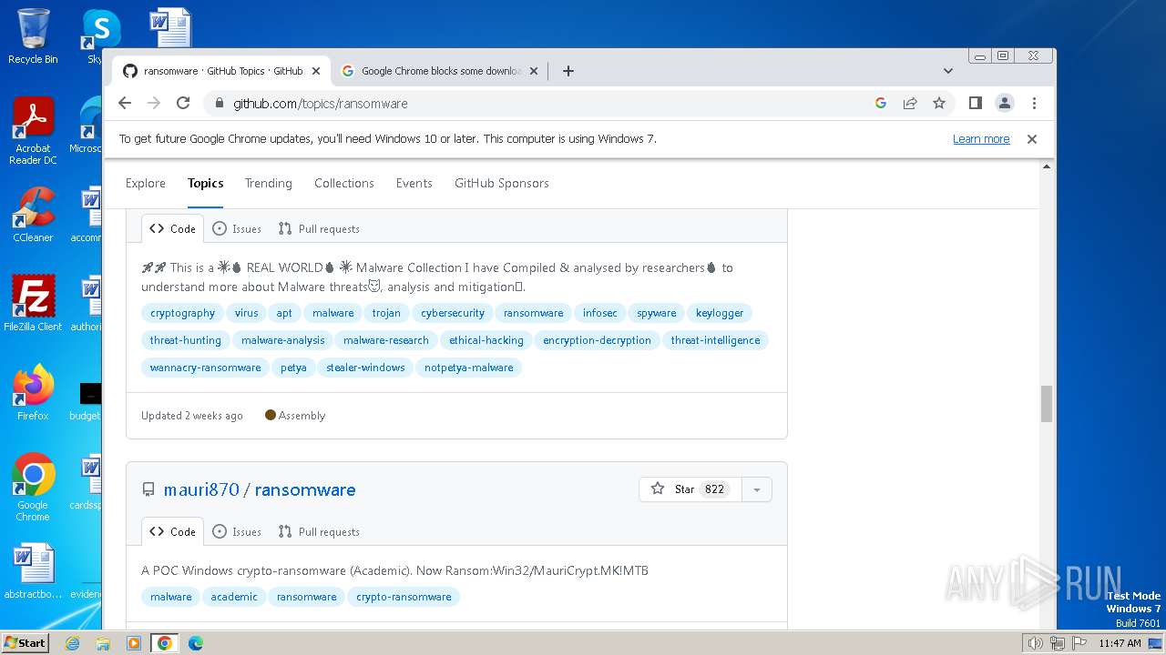The height and width of the screenshot is (655, 1166).
Task: Select the CCleaner desktop icon
Action: 33,215
